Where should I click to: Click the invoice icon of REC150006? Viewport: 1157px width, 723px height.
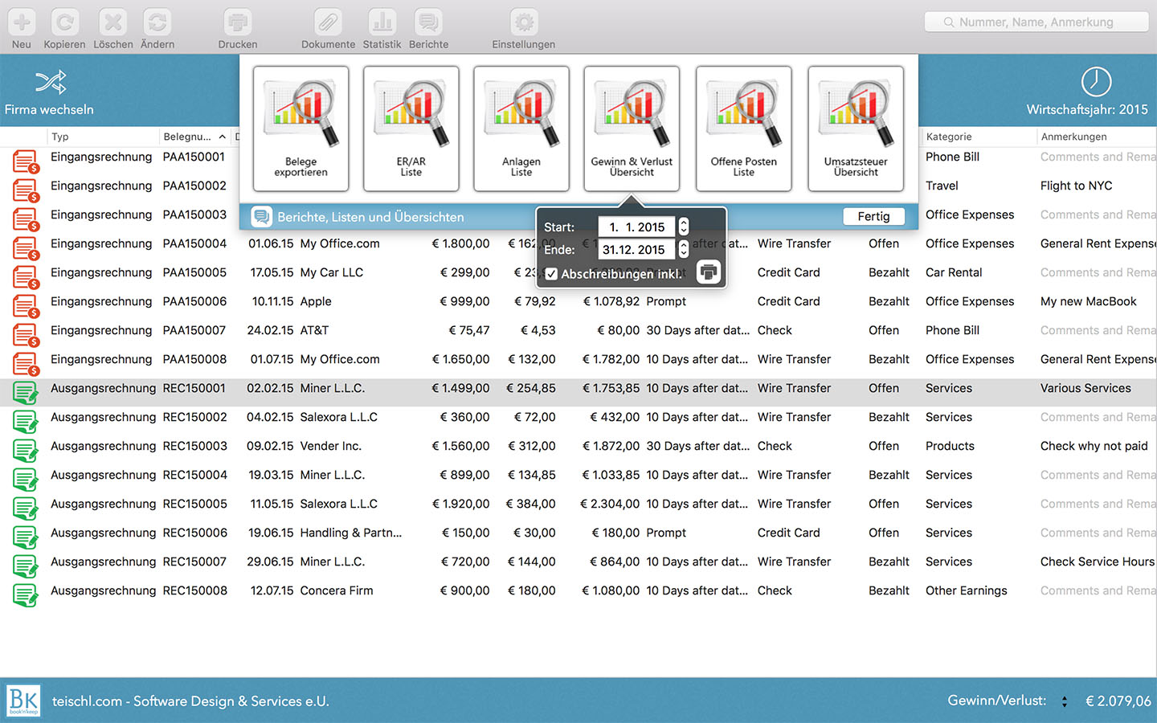pos(26,537)
